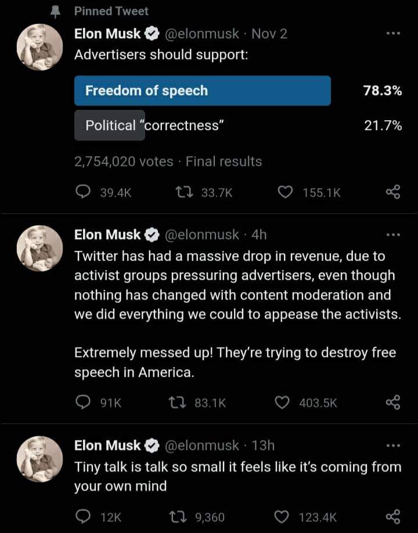
Task: Share the pinned poll tweet
Action: coord(393,193)
